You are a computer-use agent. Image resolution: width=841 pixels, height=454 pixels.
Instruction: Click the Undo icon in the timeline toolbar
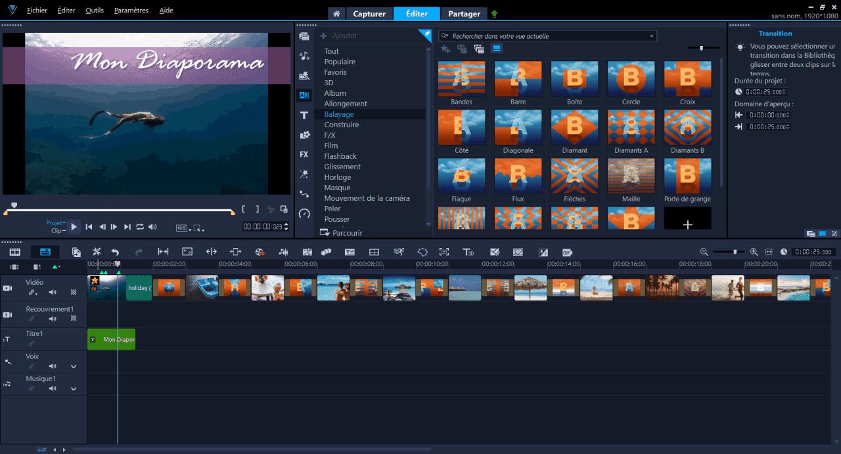pos(114,251)
